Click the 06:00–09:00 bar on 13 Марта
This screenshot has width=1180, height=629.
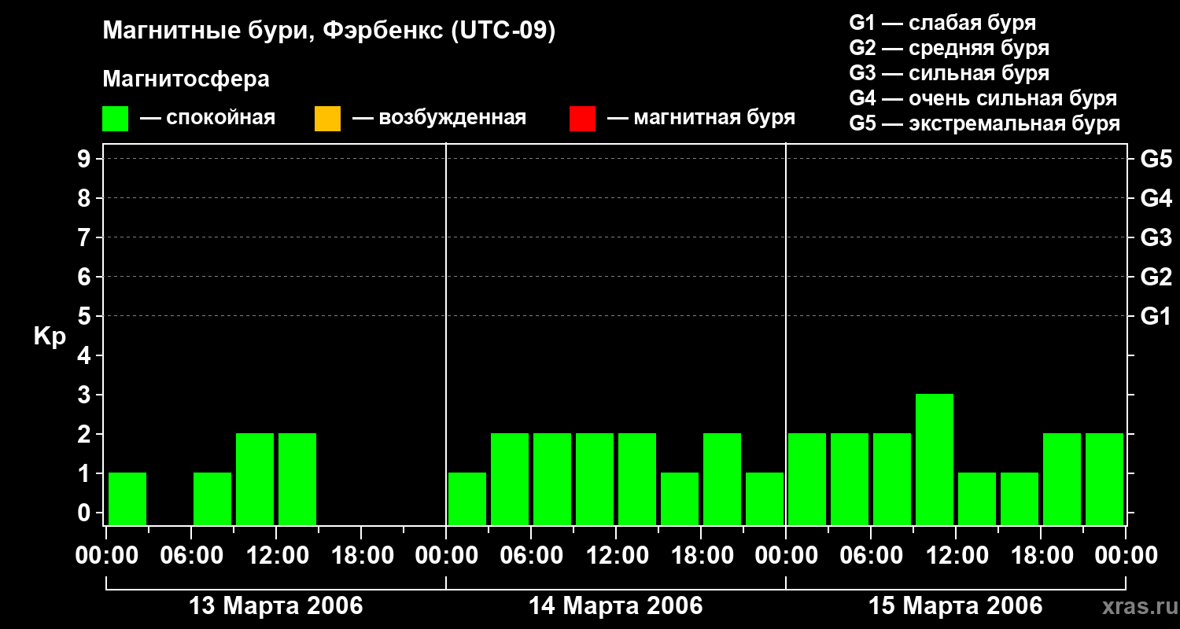[x=212, y=498]
